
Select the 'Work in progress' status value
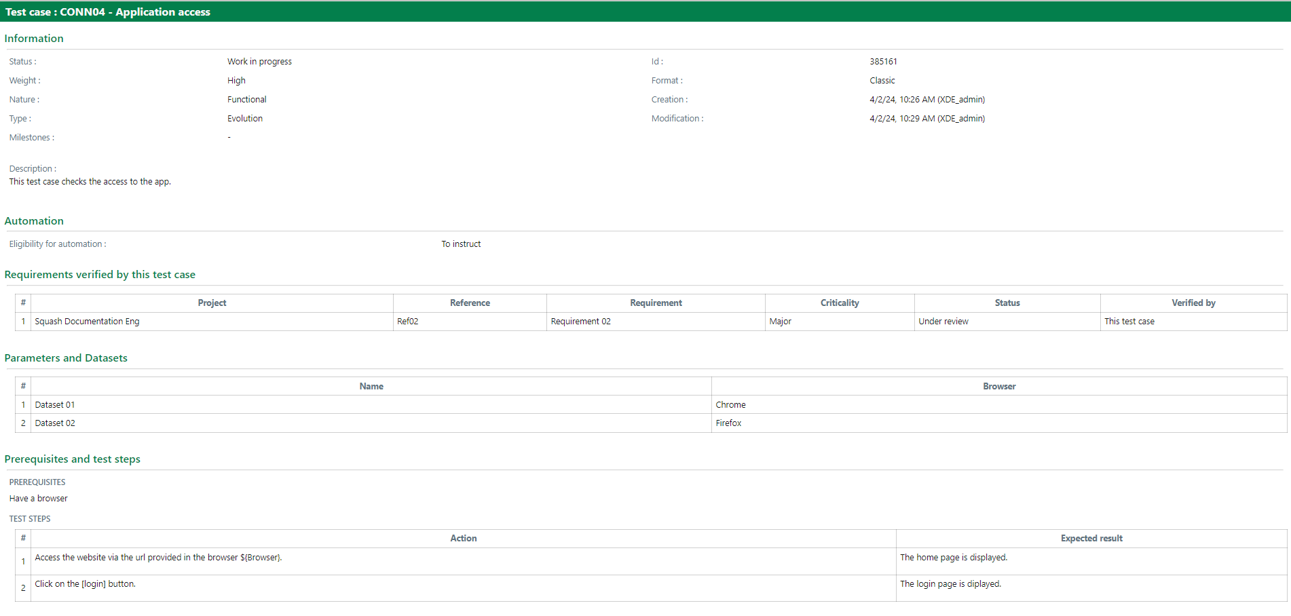pyautogui.click(x=259, y=62)
